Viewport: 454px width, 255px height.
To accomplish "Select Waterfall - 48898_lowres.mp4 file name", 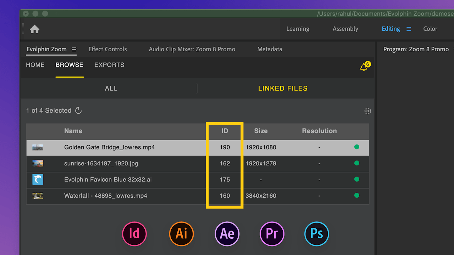I will pyautogui.click(x=106, y=196).
